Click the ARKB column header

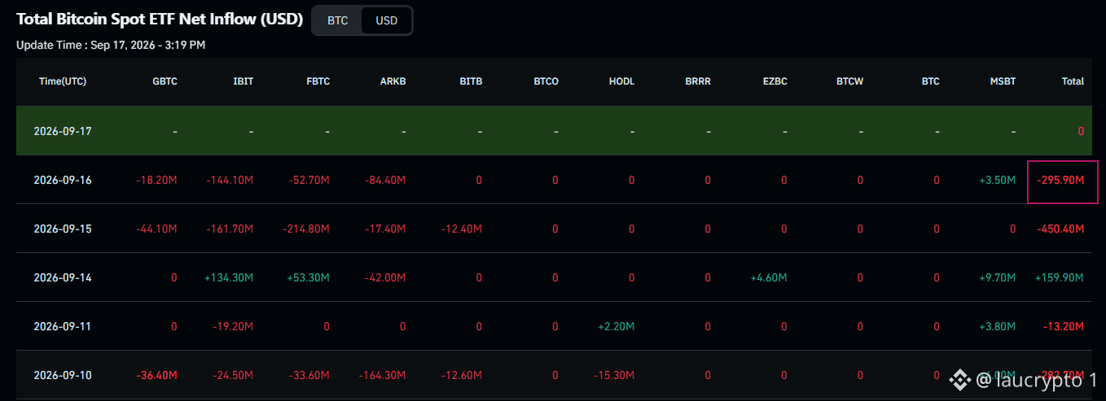click(393, 81)
